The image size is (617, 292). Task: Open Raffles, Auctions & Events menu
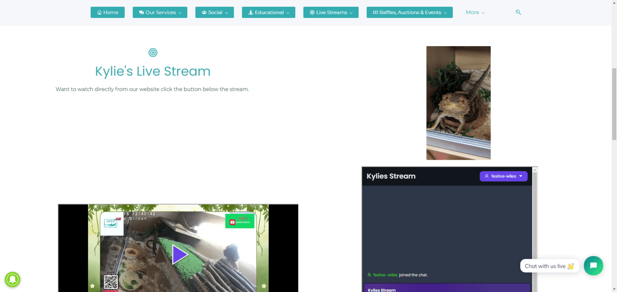pyautogui.click(x=410, y=12)
